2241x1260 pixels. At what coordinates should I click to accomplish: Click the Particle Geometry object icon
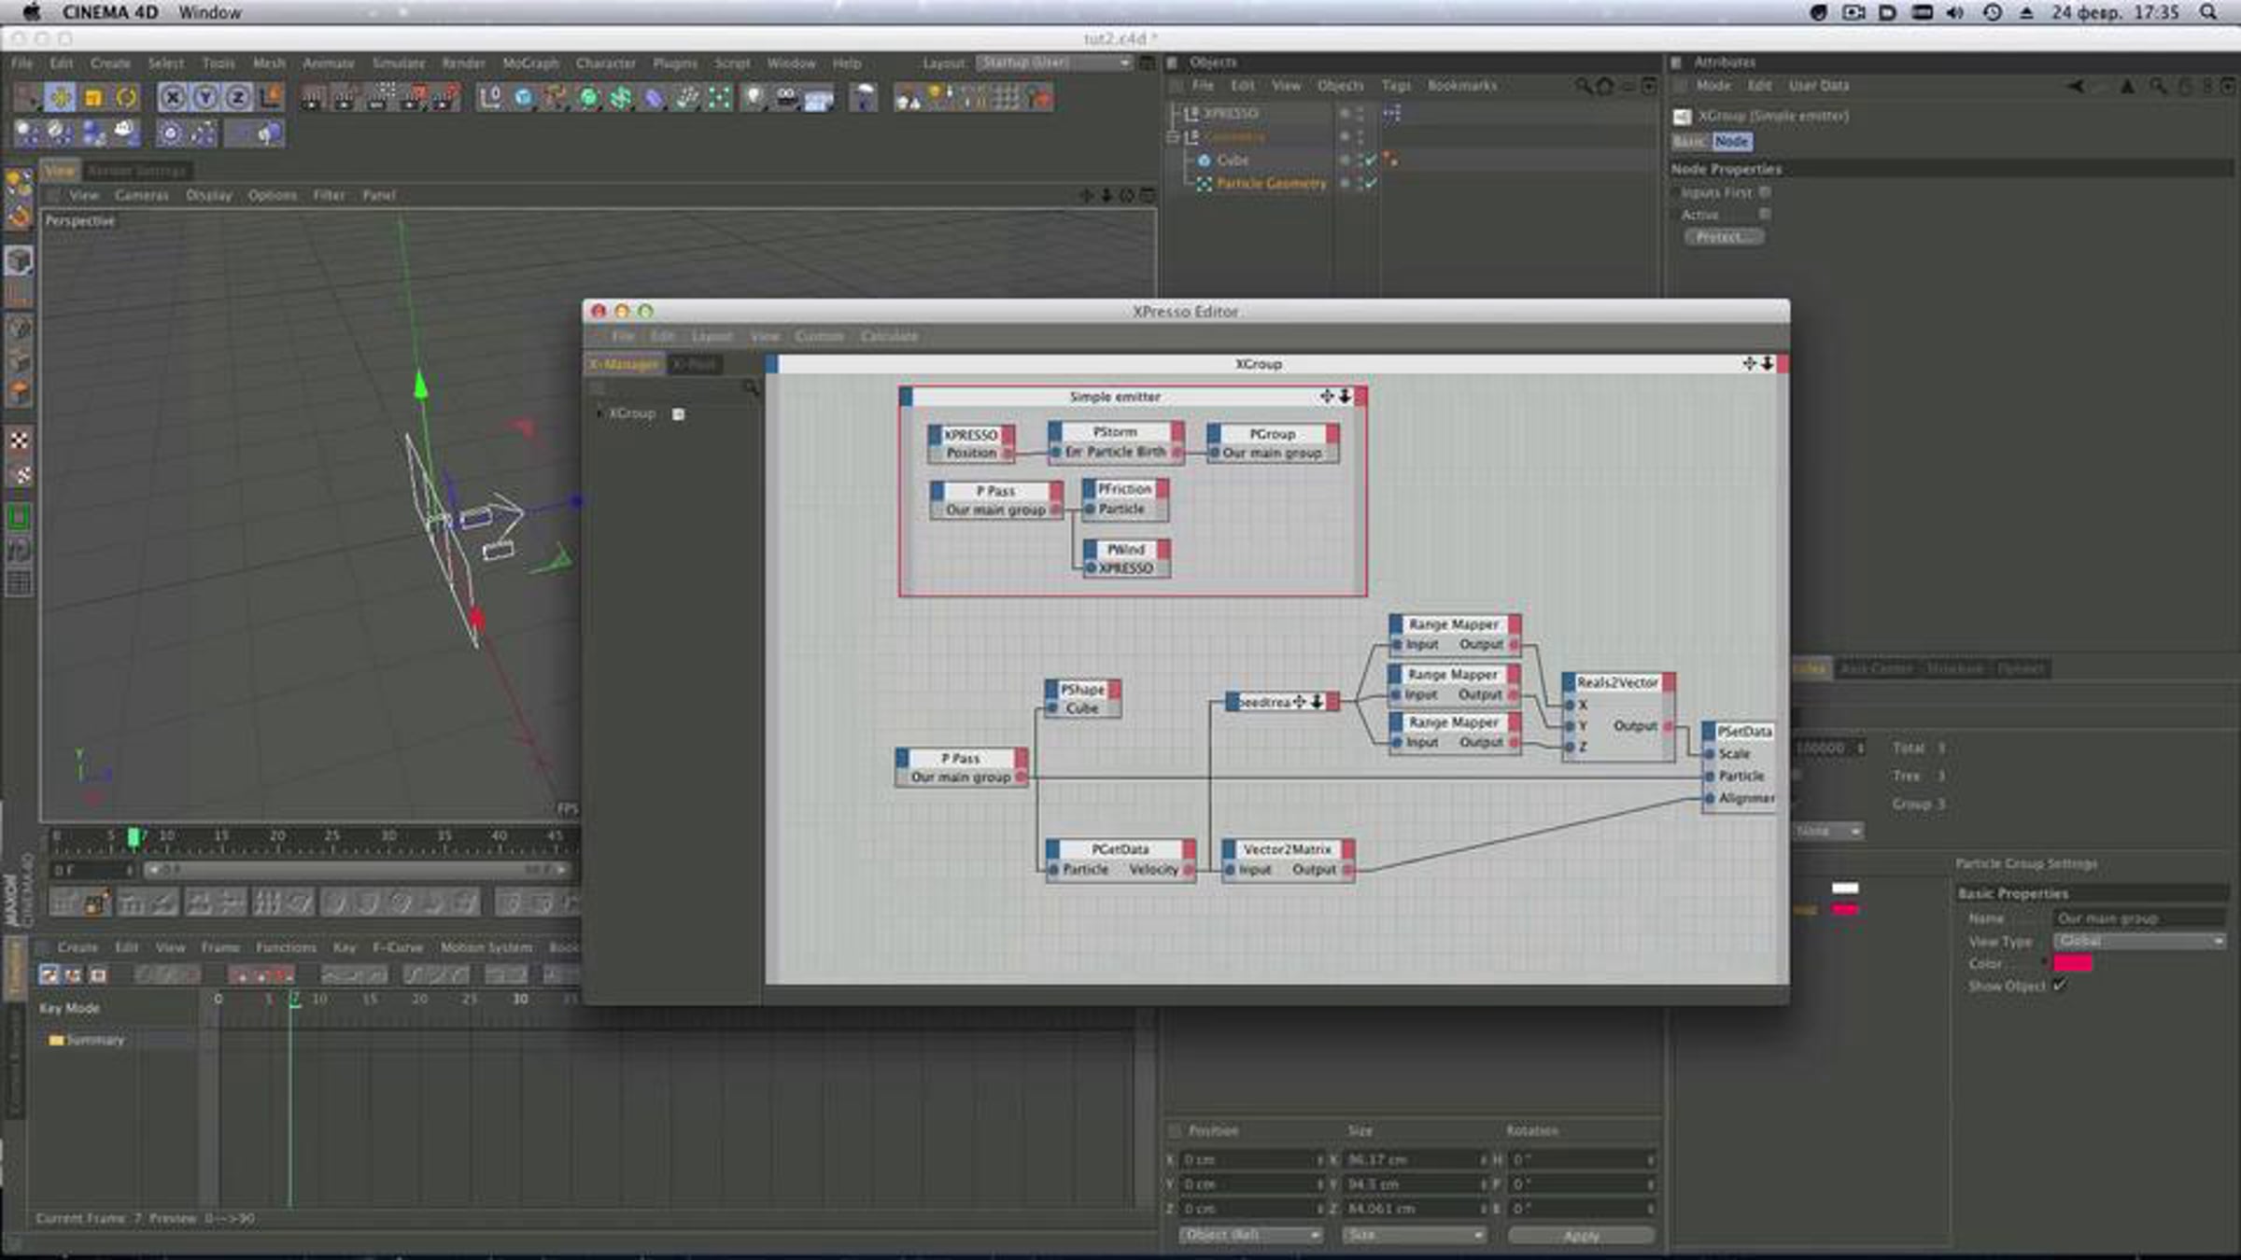tap(1205, 184)
